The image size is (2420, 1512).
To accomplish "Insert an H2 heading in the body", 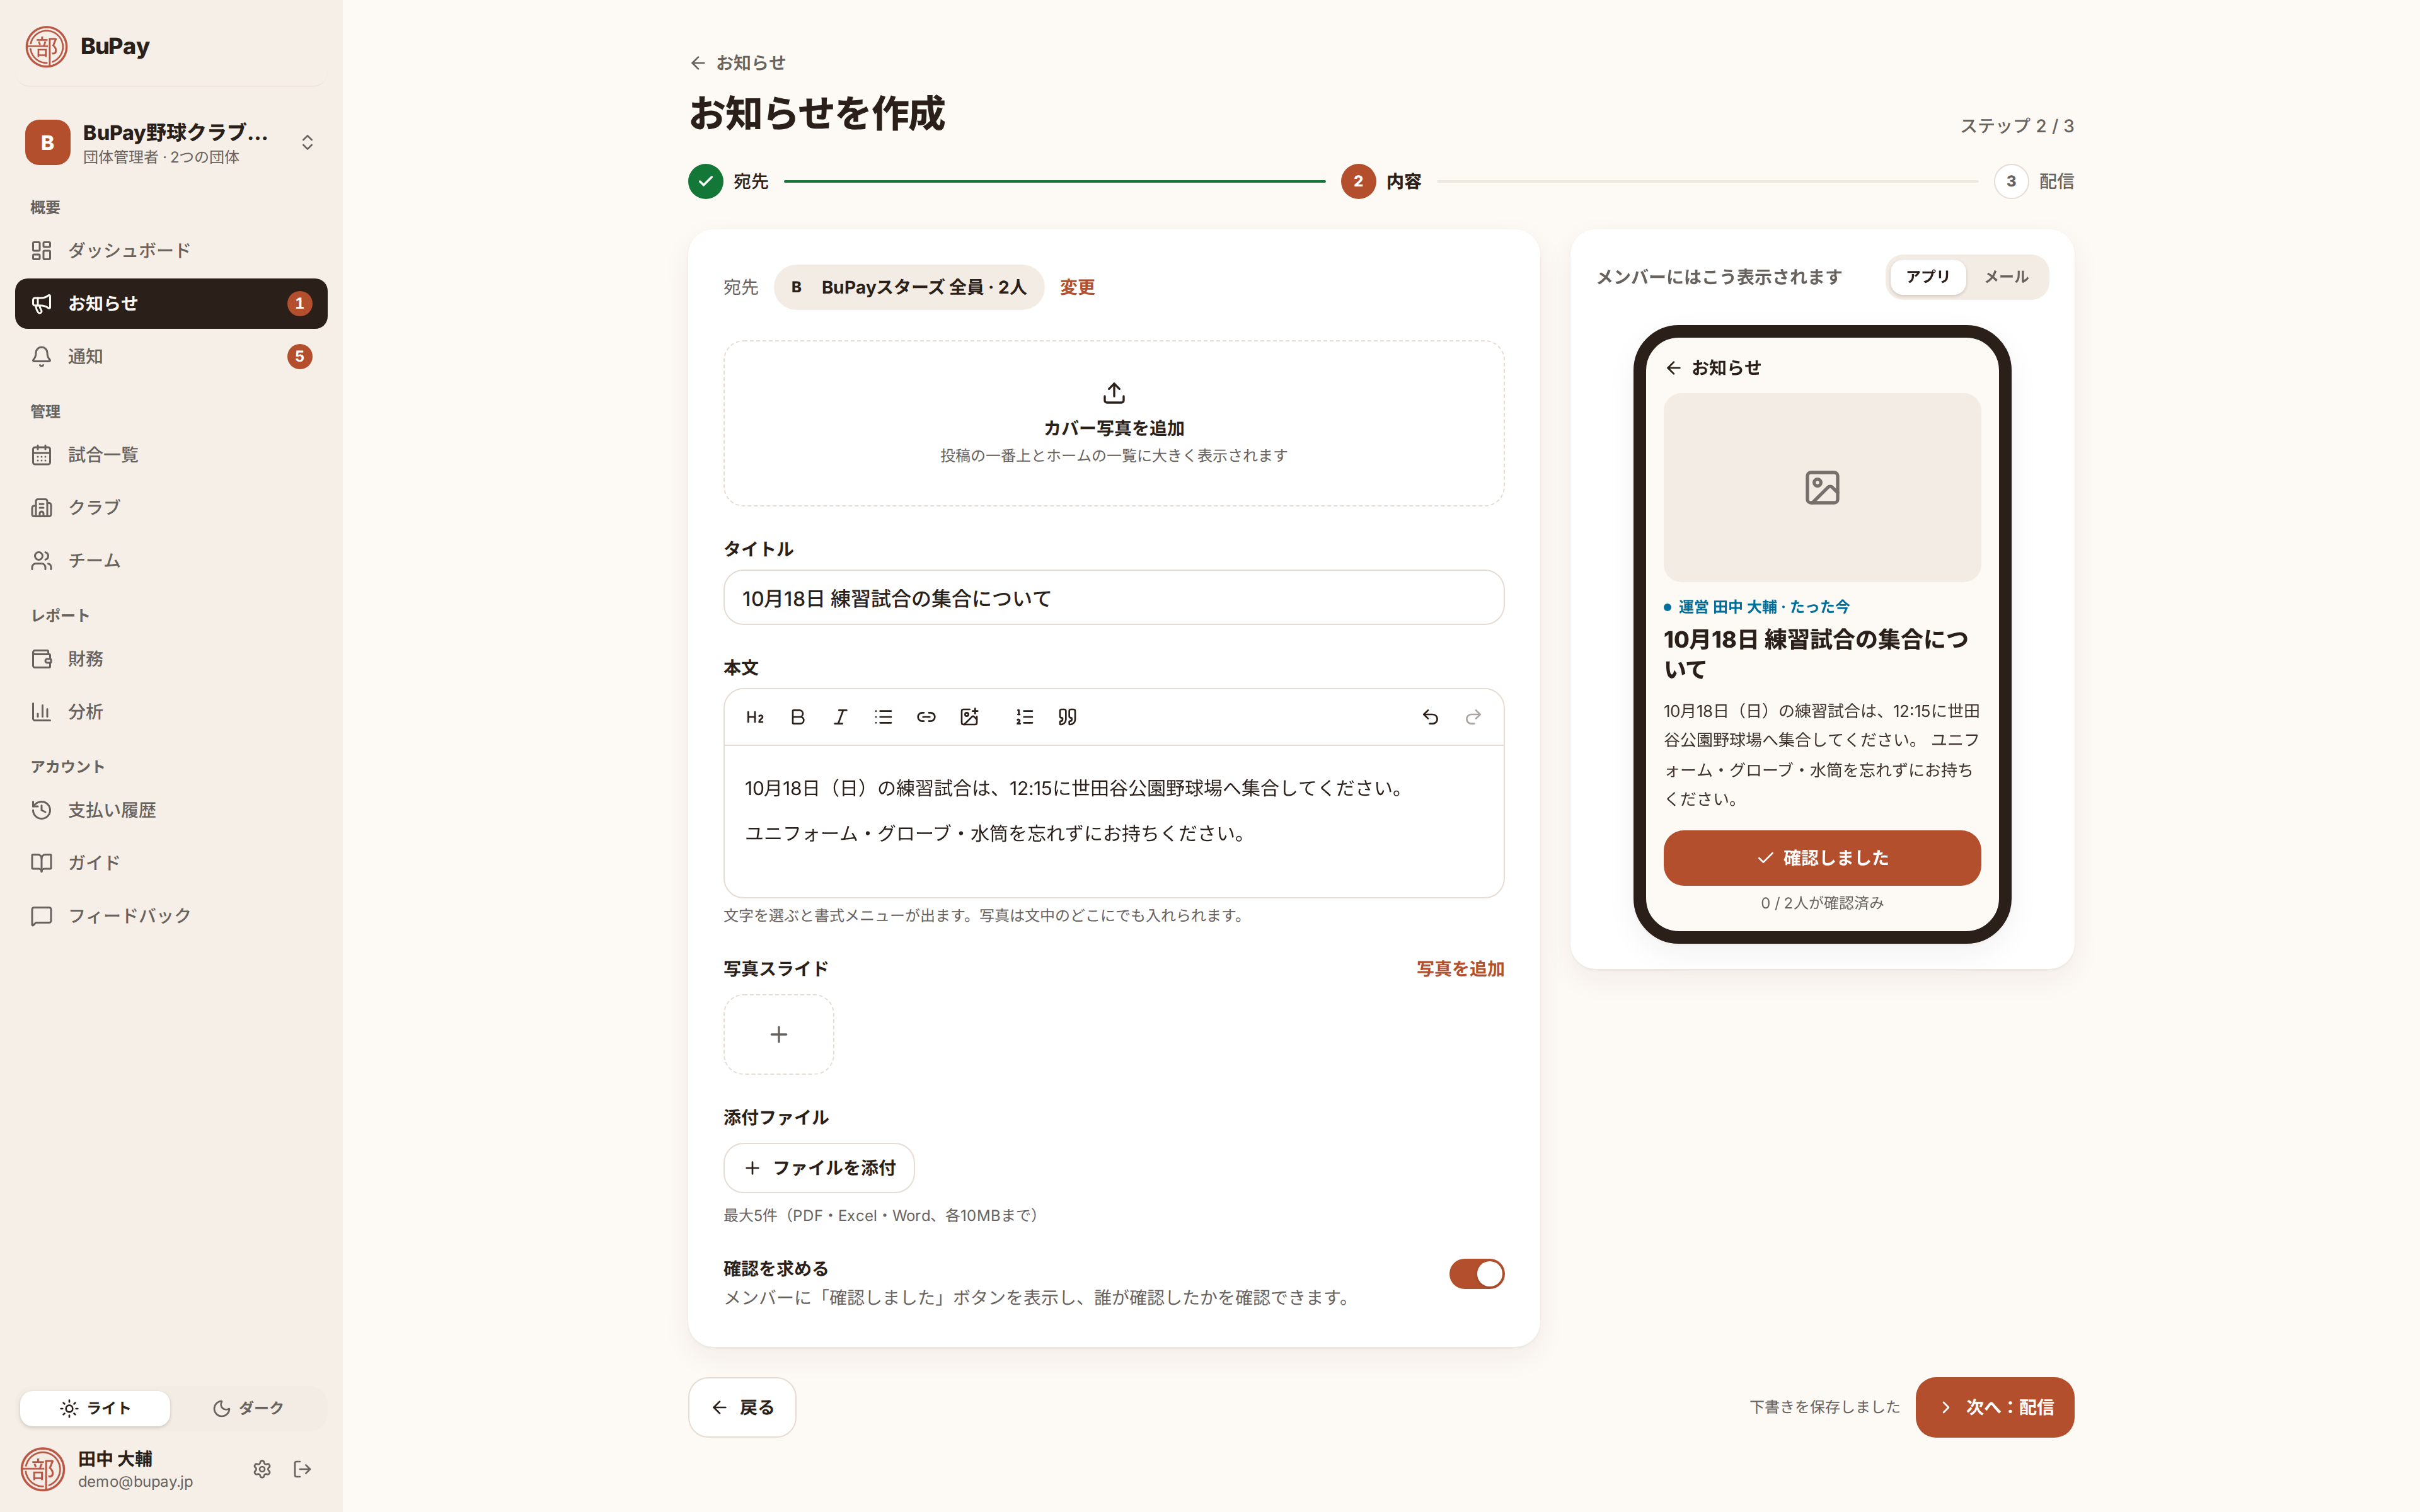I will pyautogui.click(x=755, y=717).
